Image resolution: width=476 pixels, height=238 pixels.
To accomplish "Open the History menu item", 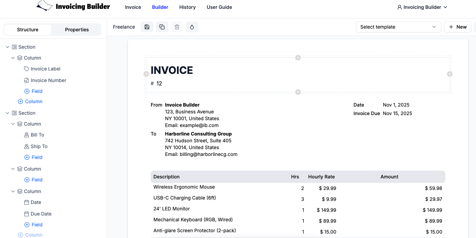I will pyautogui.click(x=188, y=7).
